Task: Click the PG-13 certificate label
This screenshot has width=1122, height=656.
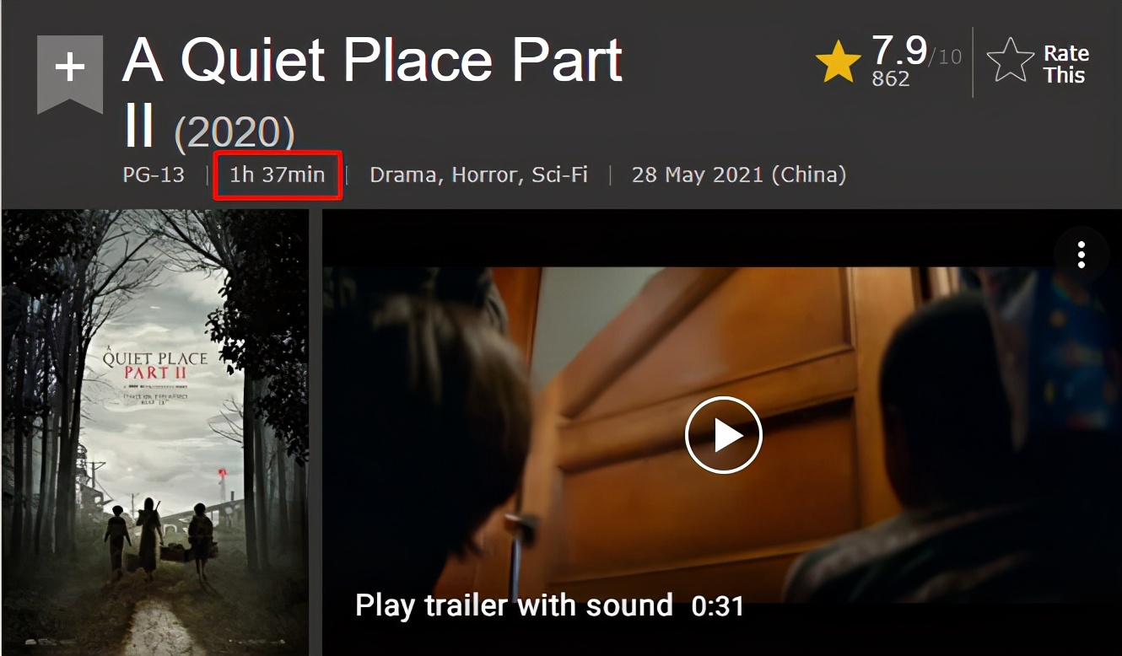Action: pyautogui.click(x=154, y=175)
